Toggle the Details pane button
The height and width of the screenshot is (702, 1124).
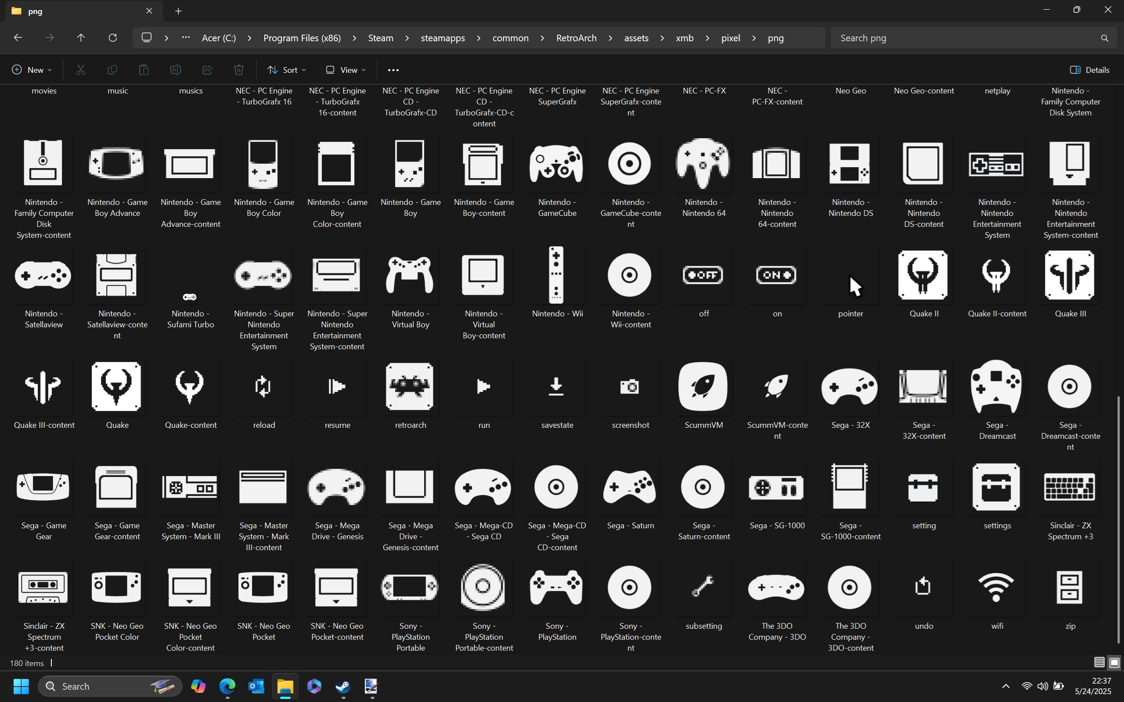(1090, 70)
